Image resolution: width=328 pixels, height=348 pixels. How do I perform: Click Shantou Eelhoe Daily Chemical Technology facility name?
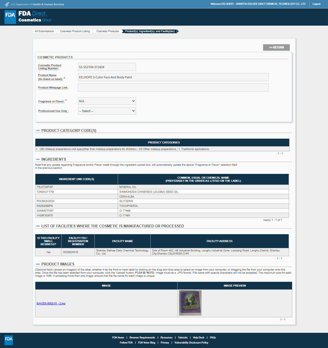[x=122, y=252]
